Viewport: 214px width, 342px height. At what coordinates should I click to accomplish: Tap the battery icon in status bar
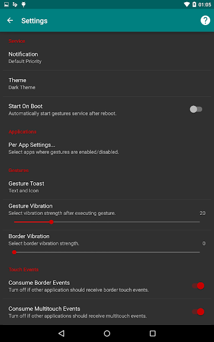[x=194, y=4]
